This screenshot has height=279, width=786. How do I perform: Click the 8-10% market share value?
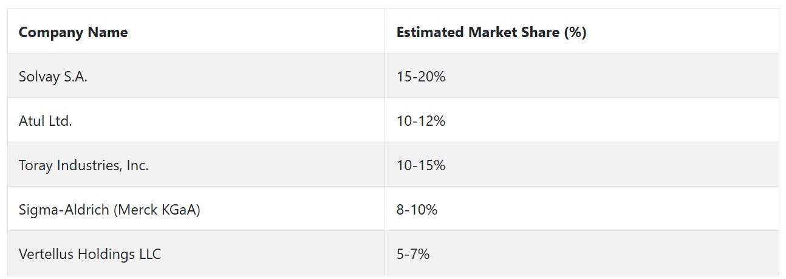point(417,210)
